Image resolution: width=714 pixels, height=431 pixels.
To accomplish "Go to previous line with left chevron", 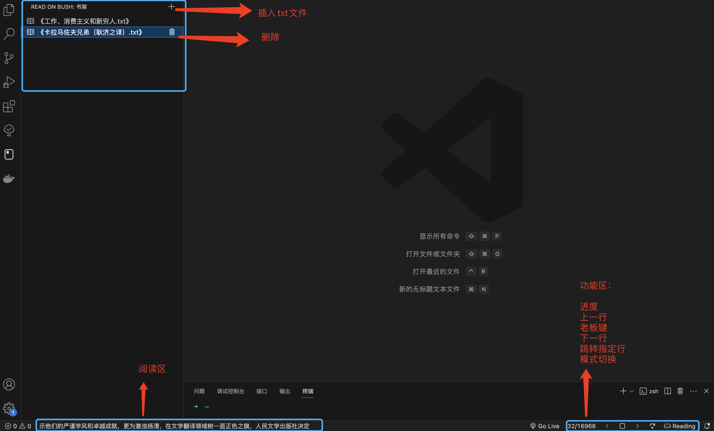I will click(607, 426).
